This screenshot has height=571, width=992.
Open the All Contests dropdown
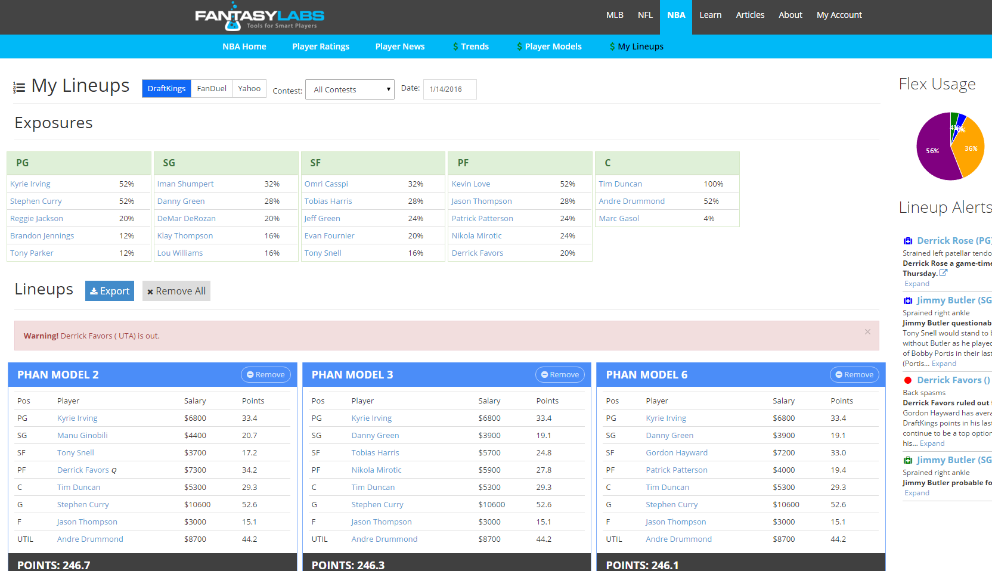coord(350,89)
